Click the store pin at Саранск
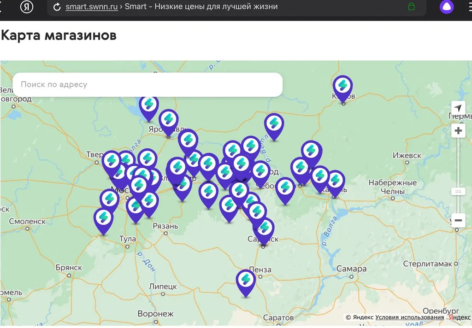Image resolution: width=472 pixels, height=328 pixels. 264,229
